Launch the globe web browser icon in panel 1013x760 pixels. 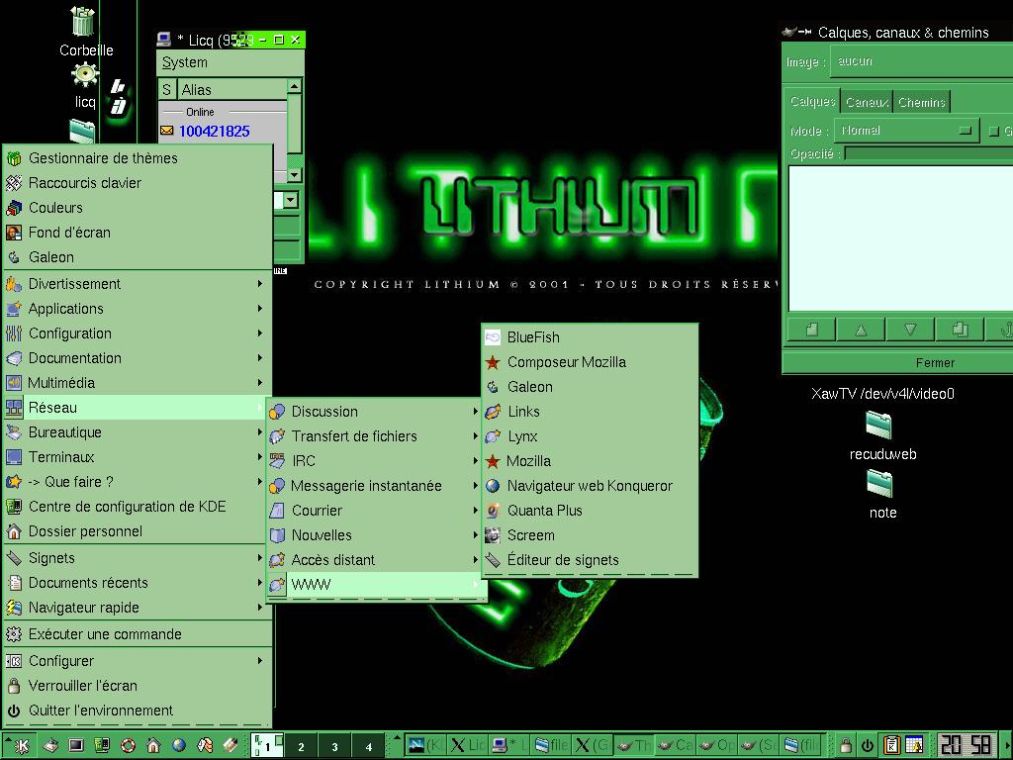pos(179,746)
